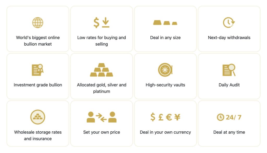
Task: Open "World's biggest online bullion market" text
Action: pos(38,41)
